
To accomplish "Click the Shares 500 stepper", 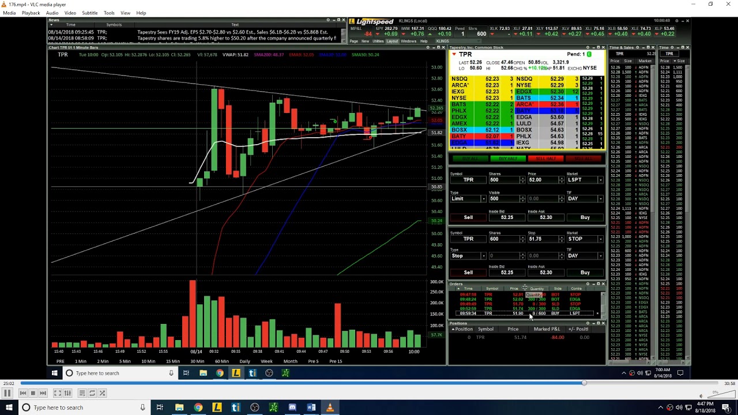I will (522, 180).
